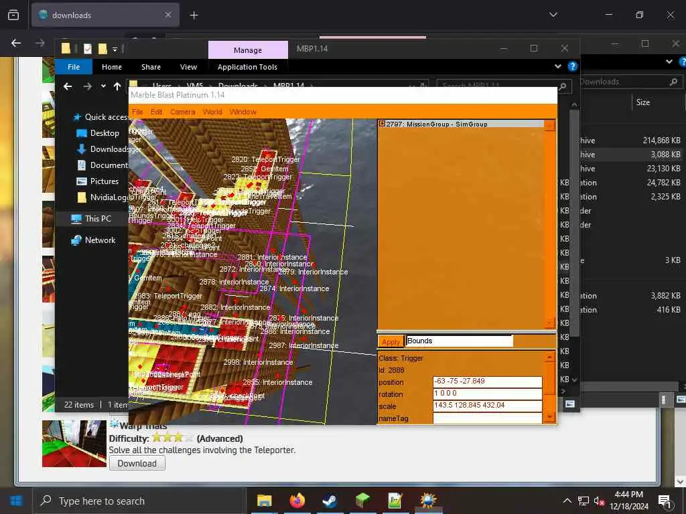Viewport: 686px width, 514px height.
Task: Click the rotation value field
Action: tap(488, 394)
